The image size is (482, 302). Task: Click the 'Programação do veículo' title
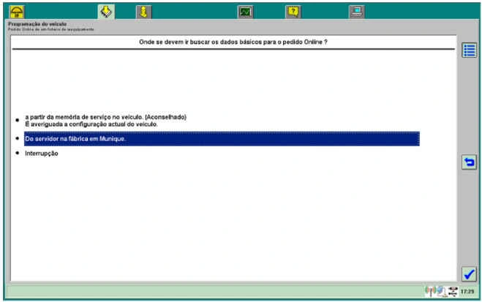coord(37,23)
